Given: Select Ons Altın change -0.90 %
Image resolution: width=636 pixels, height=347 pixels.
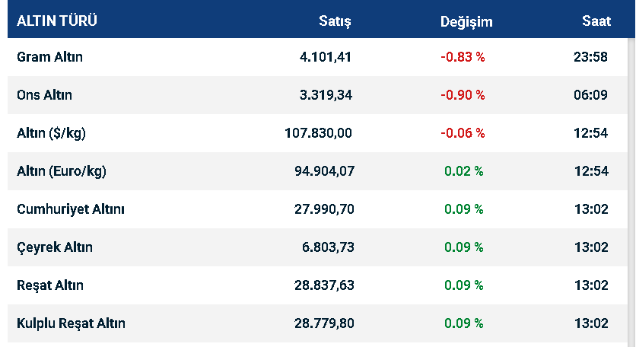Looking at the screenshot, I should [x=463, y=95].
